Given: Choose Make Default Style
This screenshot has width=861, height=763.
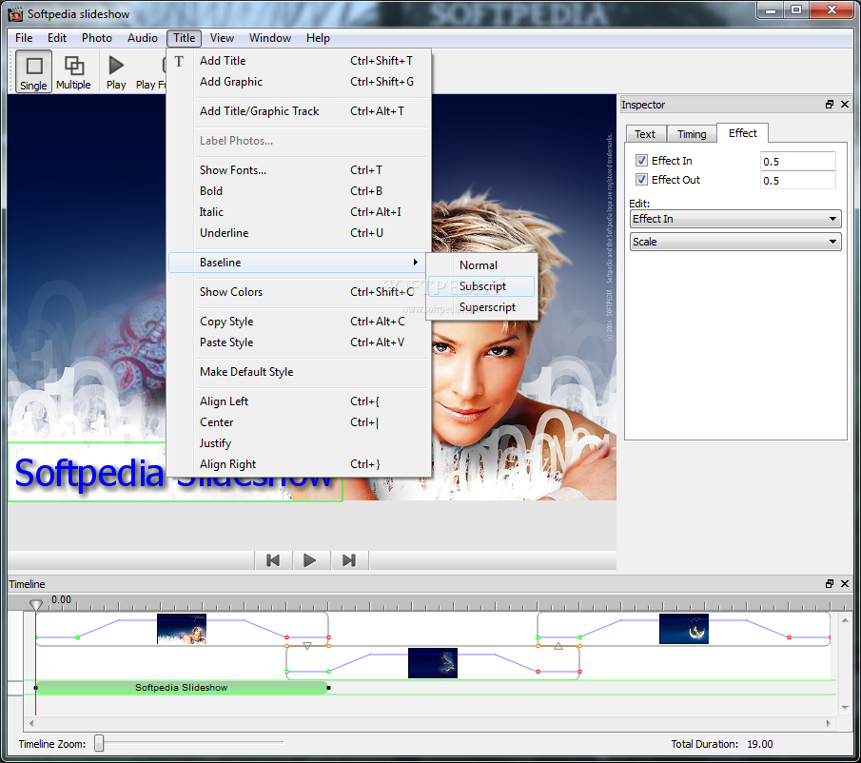Looking at the screenshot, I should [x=300, y=372].
